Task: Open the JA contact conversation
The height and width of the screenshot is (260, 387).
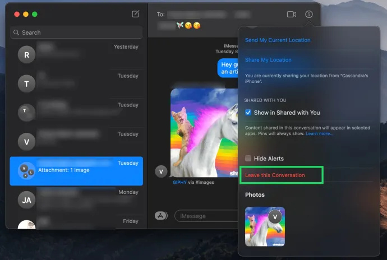Action: (76, 200)
